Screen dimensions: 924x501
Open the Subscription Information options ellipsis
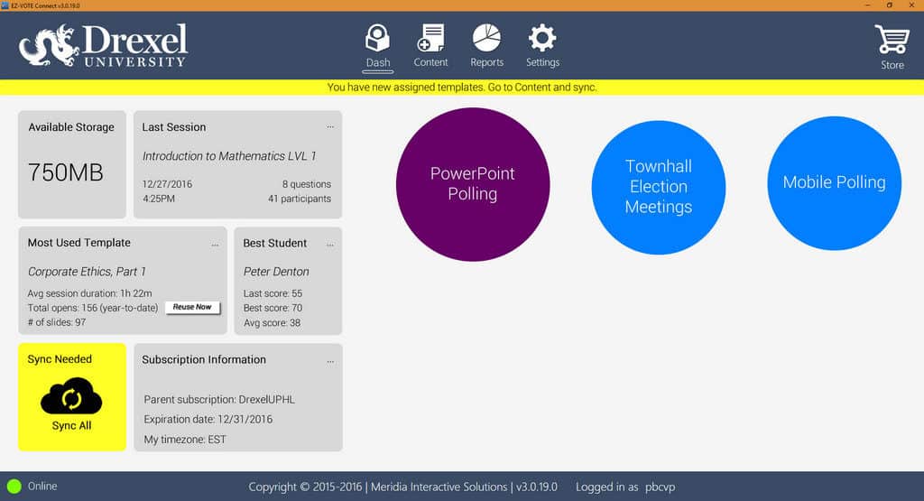pyautogui.click(x=330, y=361)
